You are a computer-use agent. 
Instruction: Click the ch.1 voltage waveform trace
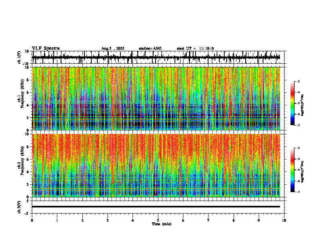(x=156, y=57)
